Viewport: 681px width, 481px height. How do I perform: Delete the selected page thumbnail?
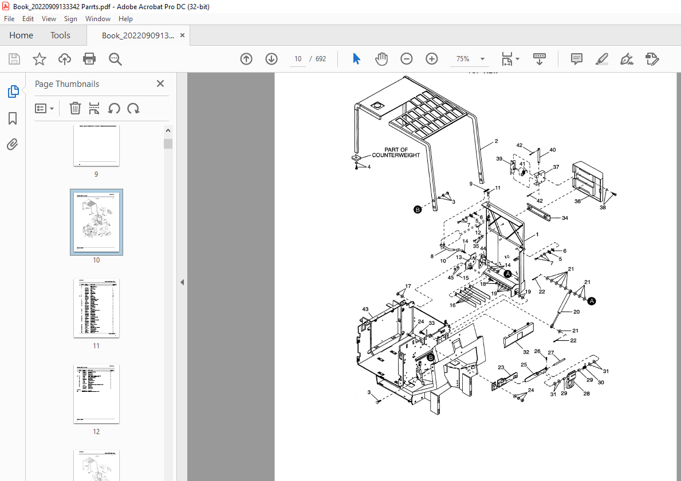75,109
